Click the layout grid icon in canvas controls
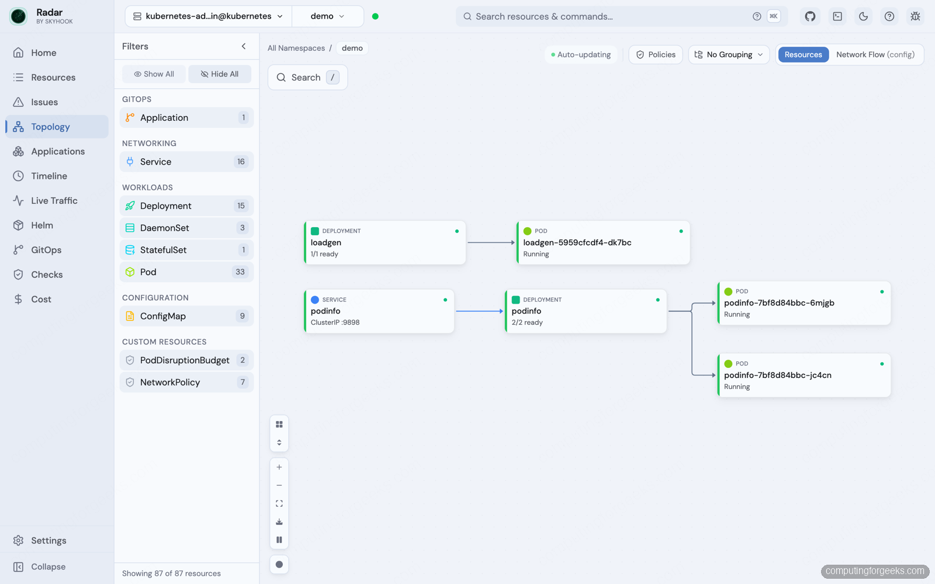935x584 pixels. click(x=279, y=425)
